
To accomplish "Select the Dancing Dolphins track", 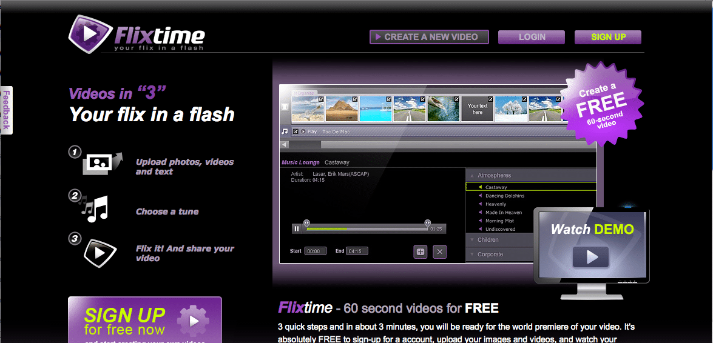I will 505,196.
